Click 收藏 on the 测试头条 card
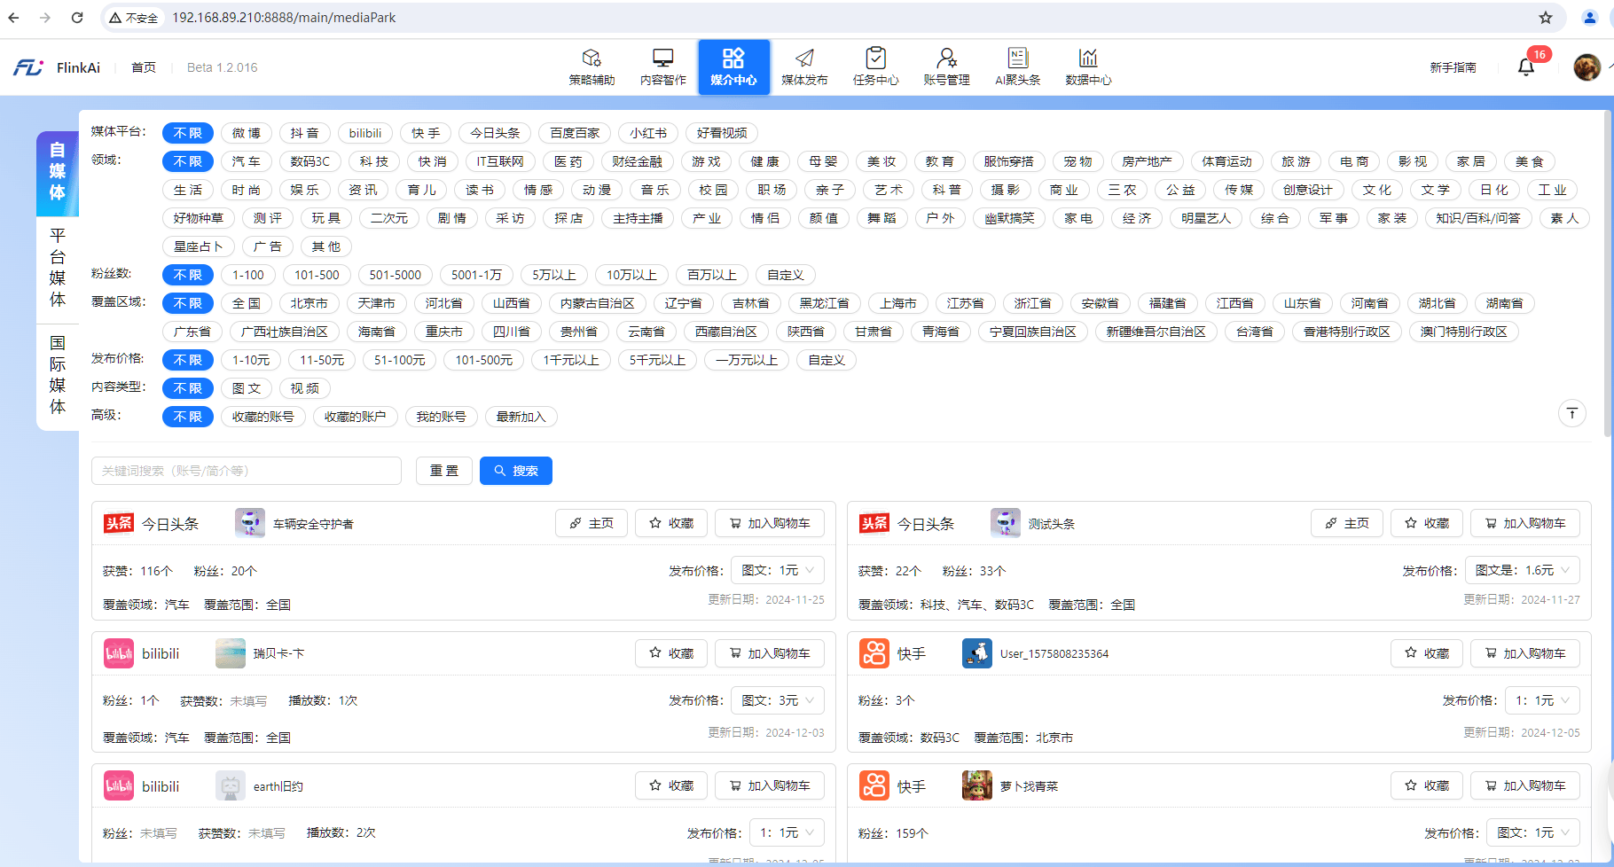Screen dimensions: 1614x867 pyautogui.click(x=1427, y=523)
